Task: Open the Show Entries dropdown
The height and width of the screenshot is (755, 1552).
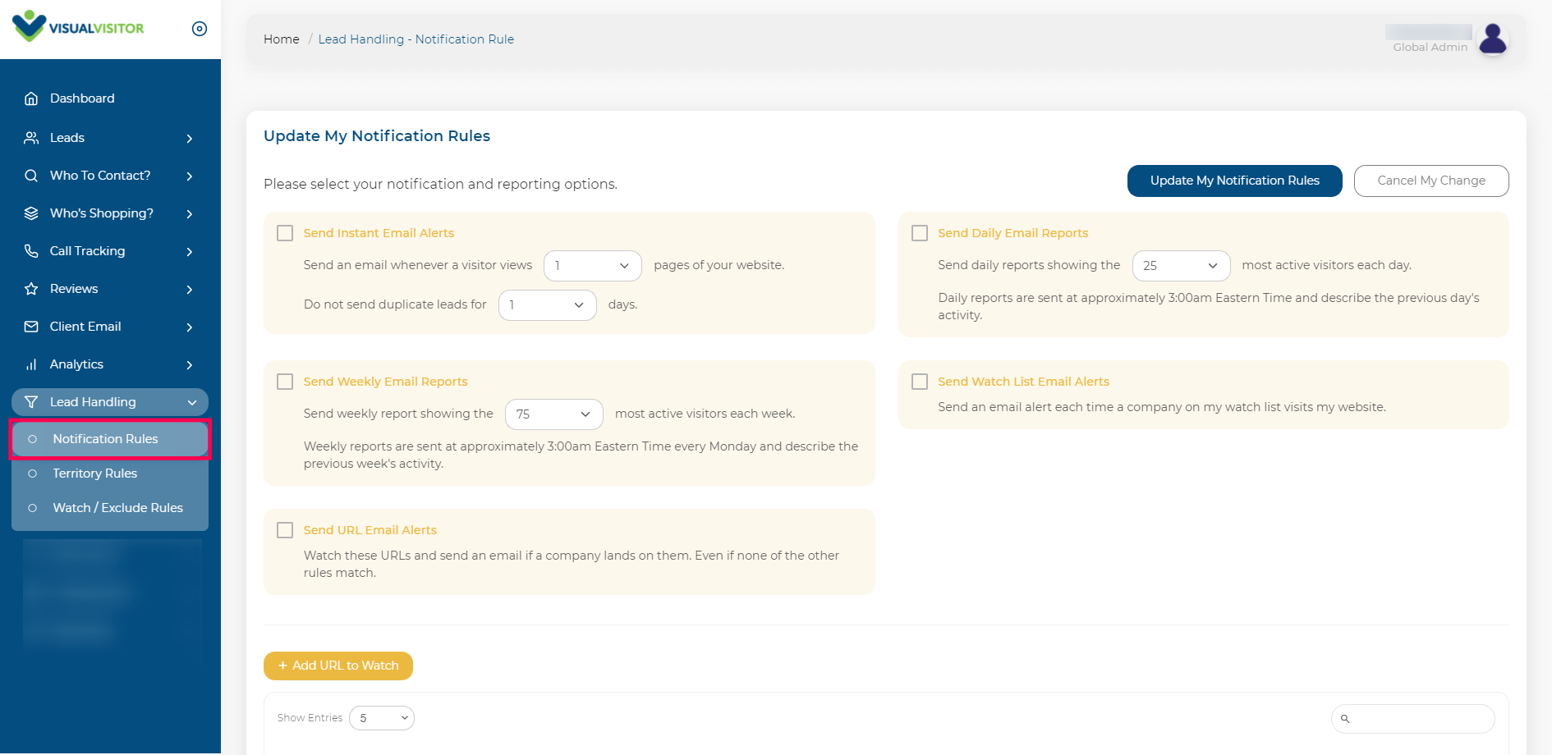Action: tap(382, 718)
